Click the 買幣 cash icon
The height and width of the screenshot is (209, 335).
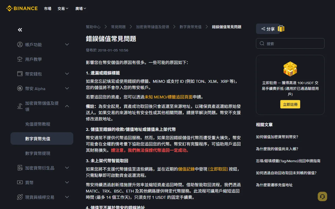coord(20,182)
